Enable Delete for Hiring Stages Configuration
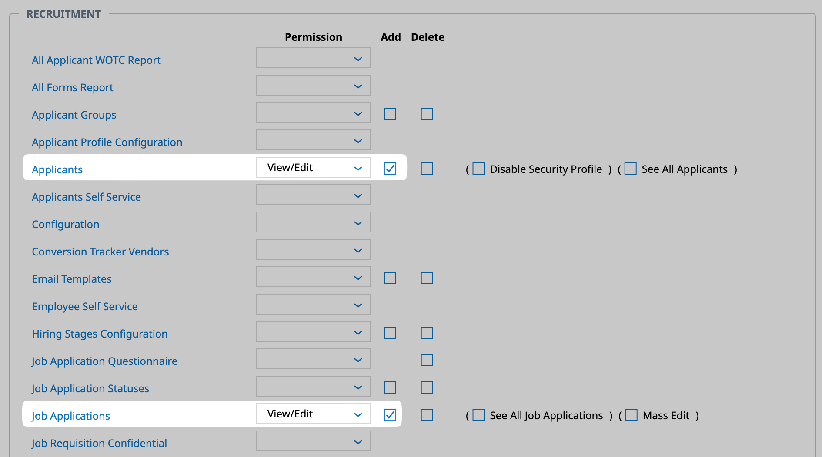 (427, 333)
